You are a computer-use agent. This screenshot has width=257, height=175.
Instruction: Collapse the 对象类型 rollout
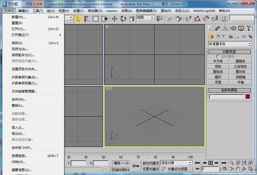click(x=229, y=51)
